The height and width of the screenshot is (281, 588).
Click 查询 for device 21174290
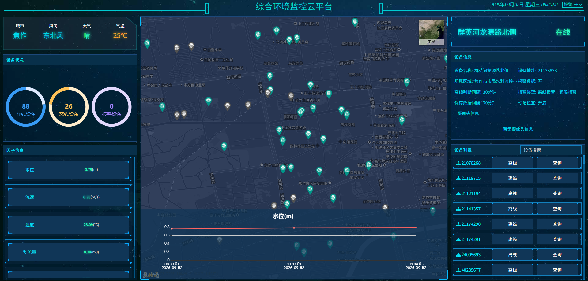[x=557, y=224]
